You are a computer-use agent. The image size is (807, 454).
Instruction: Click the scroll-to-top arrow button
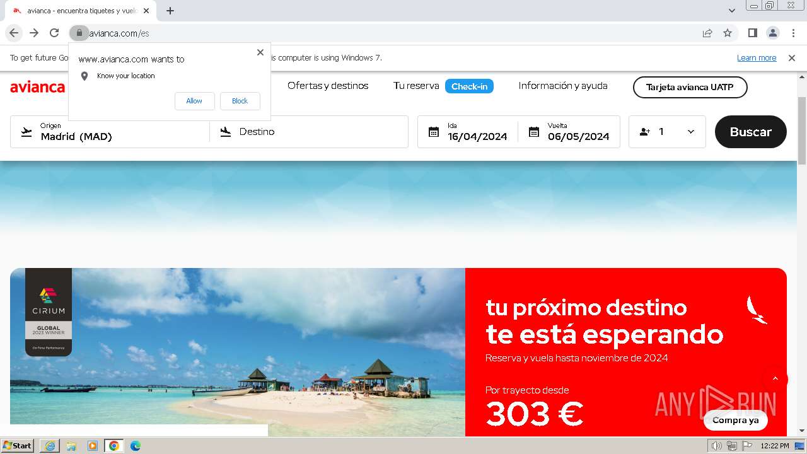tap(775, 379)
